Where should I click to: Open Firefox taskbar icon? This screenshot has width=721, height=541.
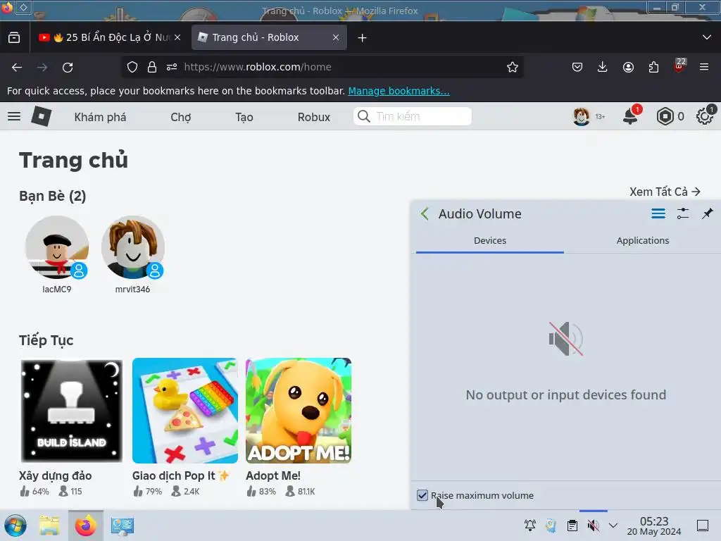(85, 526)
